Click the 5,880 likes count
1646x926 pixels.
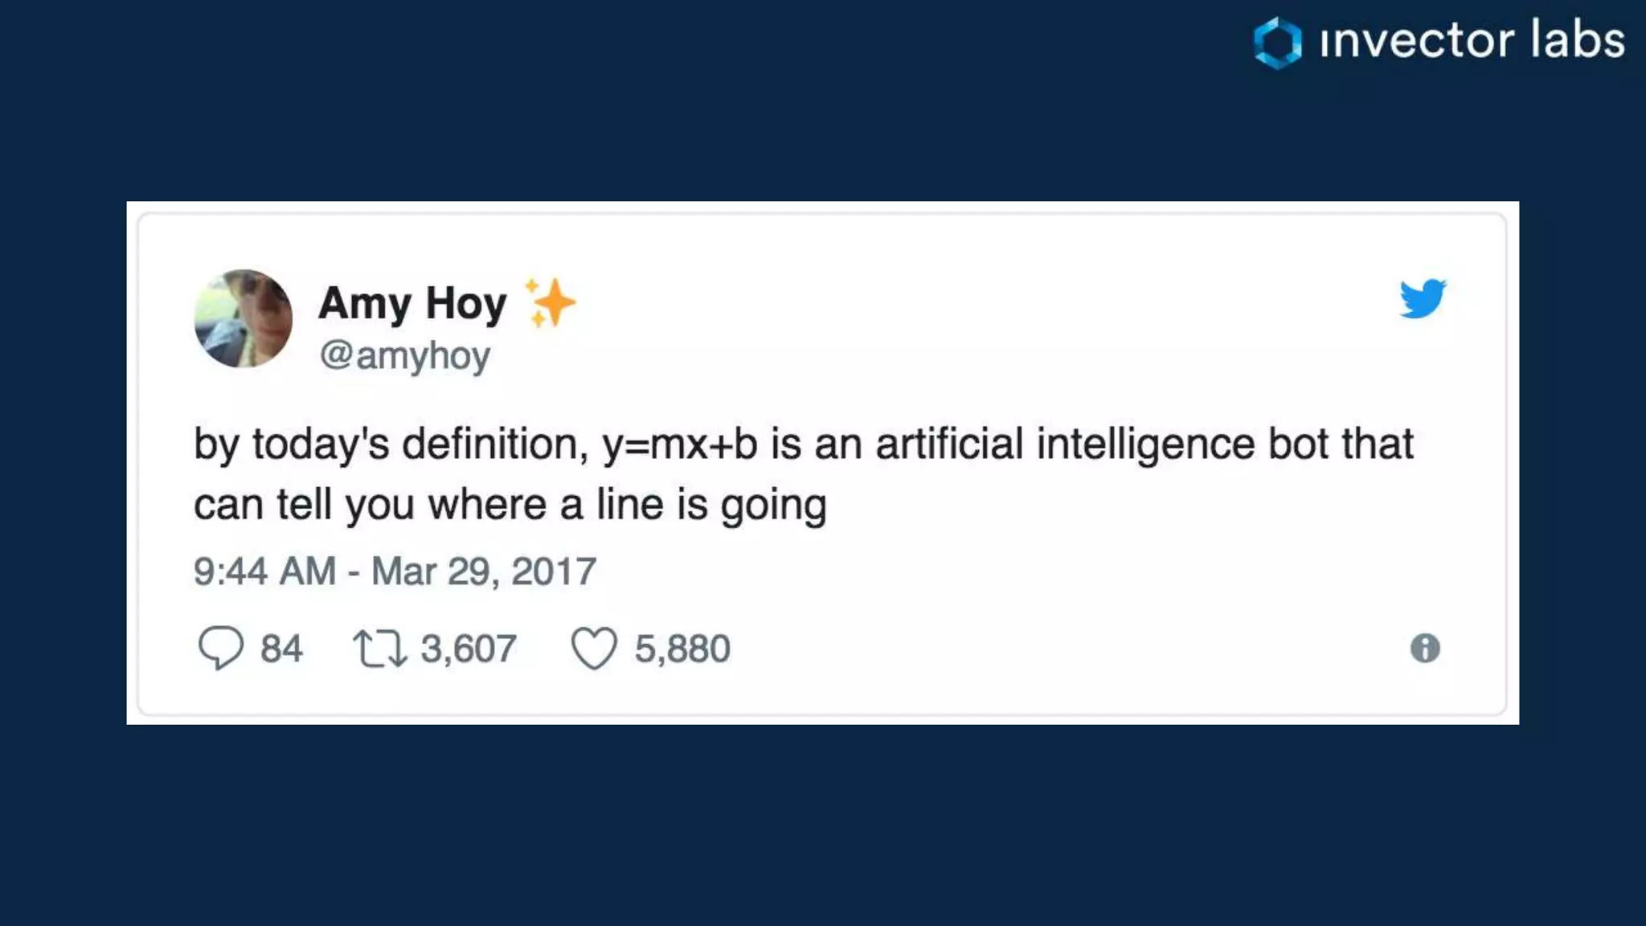pyautogui.click(x=682, y=649)
